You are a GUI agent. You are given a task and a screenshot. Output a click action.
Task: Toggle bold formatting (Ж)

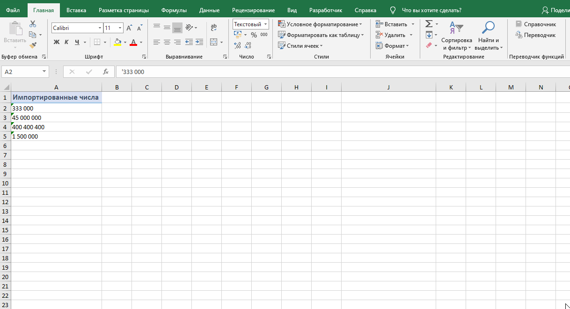(57, 42)
